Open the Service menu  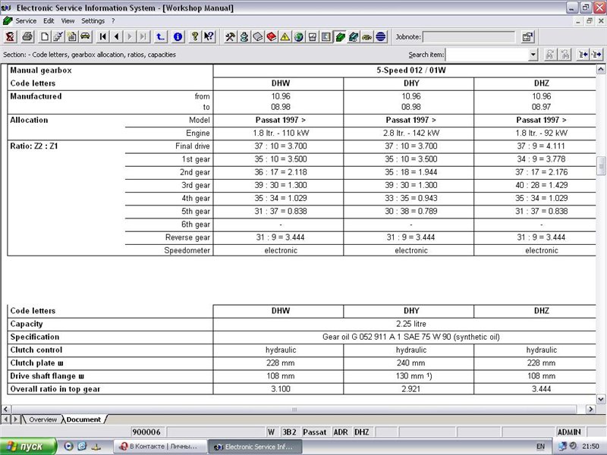click(x=26, y=21)
